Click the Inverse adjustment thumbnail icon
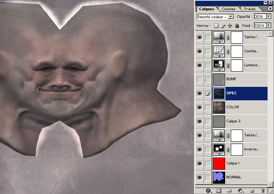The width and height of the screenshot is (274, 194). pyautogui.click(x=219, y=149)
